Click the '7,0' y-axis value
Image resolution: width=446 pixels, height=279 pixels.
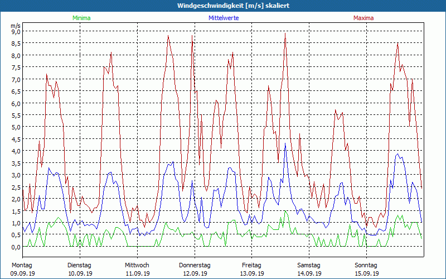[x=16, y=79]
